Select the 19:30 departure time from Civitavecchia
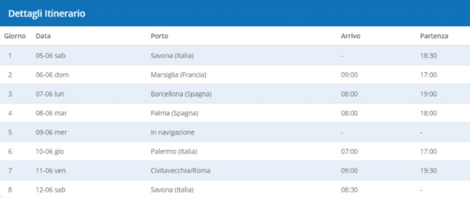The width and height of the screenshot is (470, 198). click(x=429, y=171)
